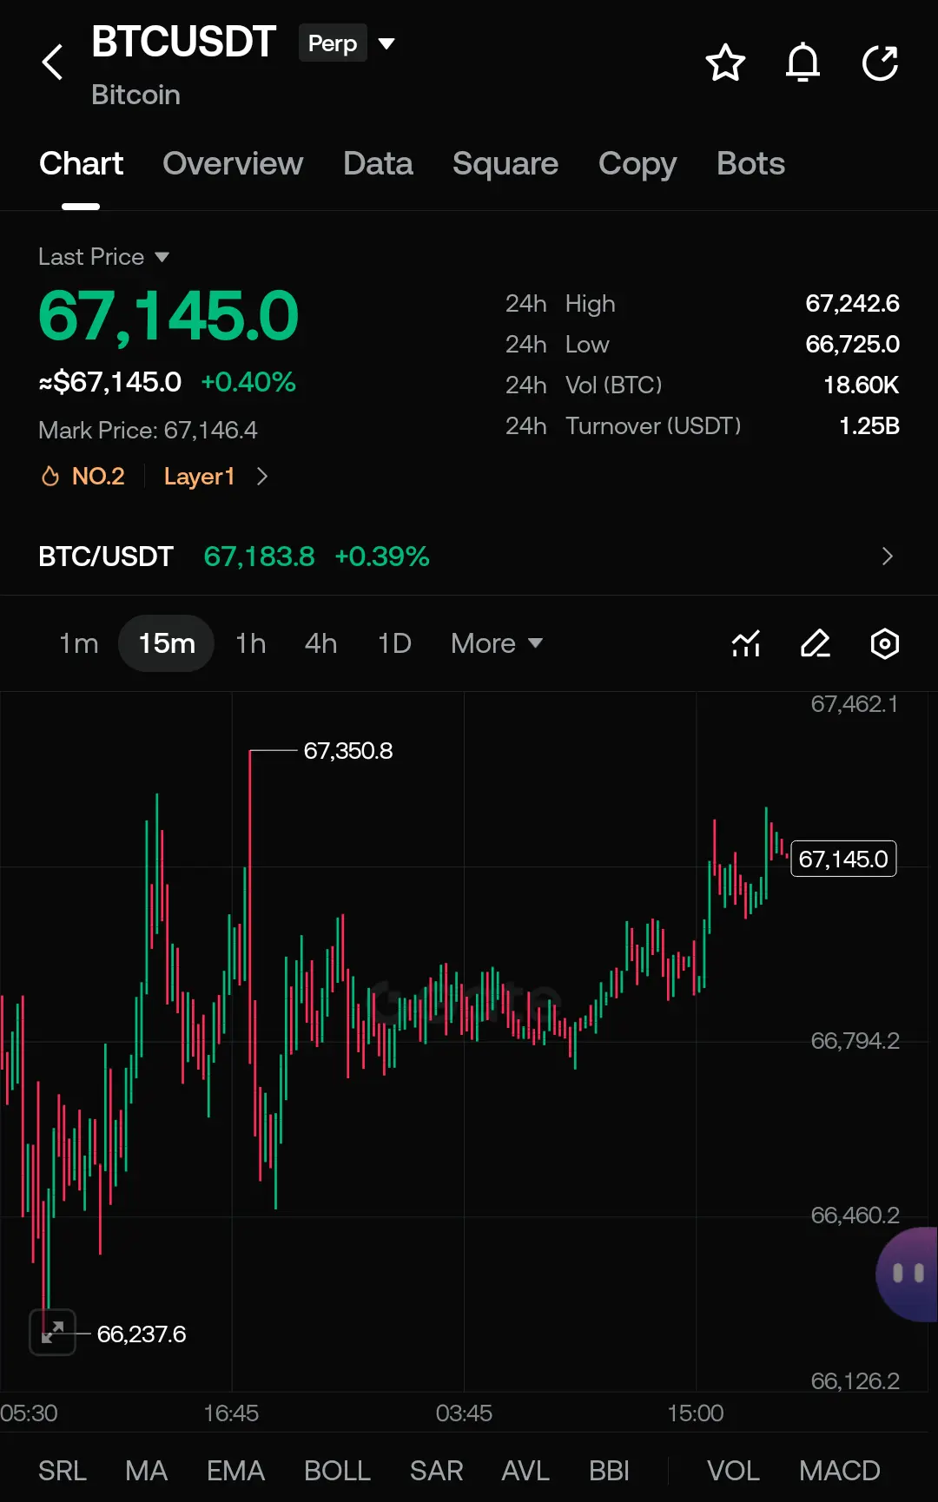The image size is (938, 1502).
Task: Tap the 24h Turnover 1.25B value
Action: click(x=869, y=425)
